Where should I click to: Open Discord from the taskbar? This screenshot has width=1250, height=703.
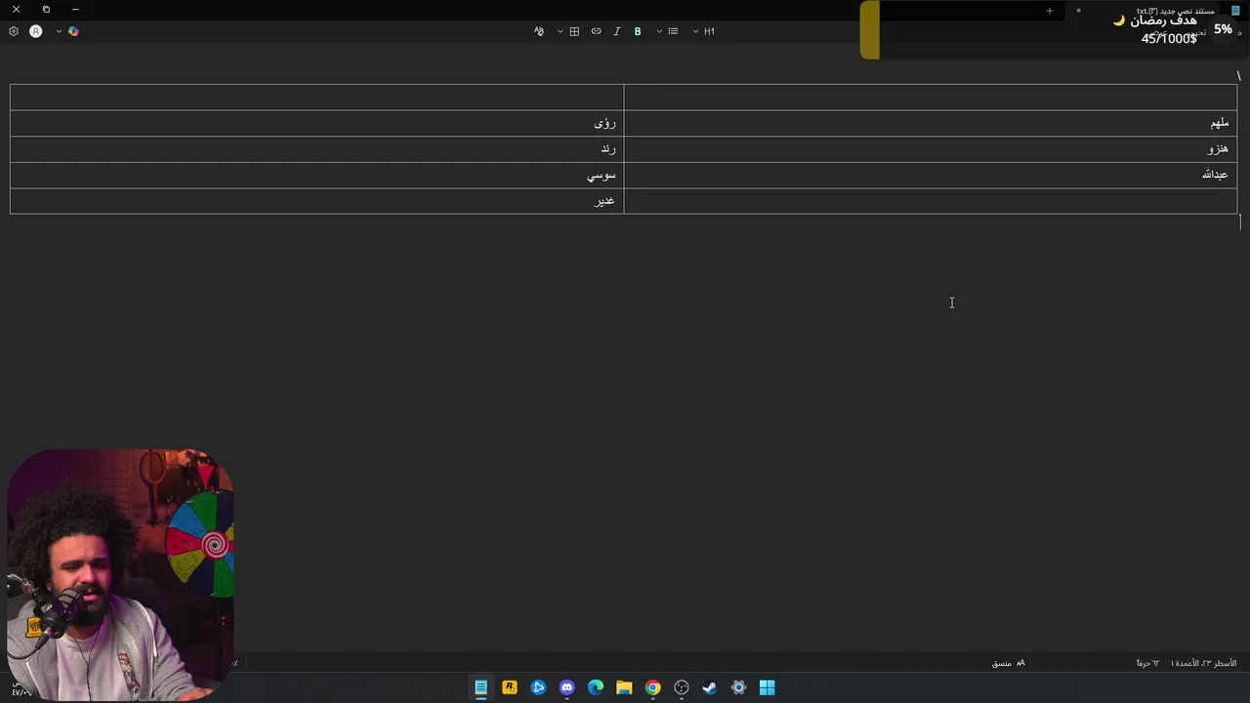click(567, 687)
